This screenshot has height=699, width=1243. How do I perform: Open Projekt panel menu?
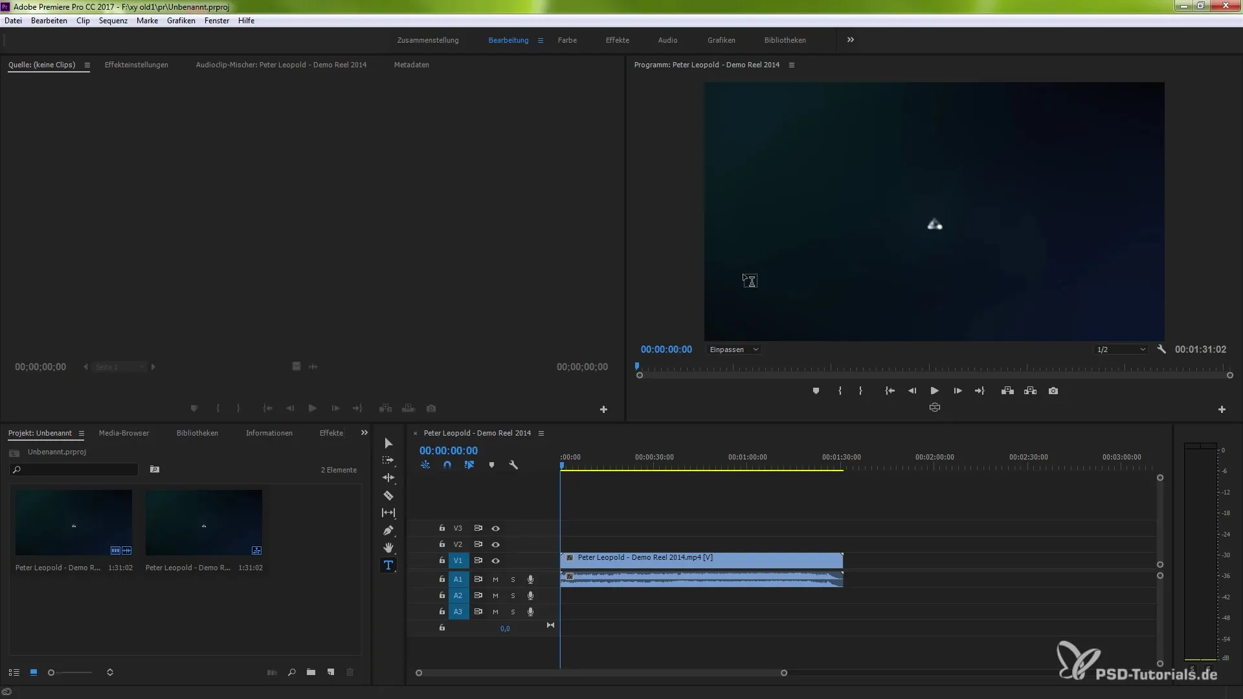click(x=81, y=433)
